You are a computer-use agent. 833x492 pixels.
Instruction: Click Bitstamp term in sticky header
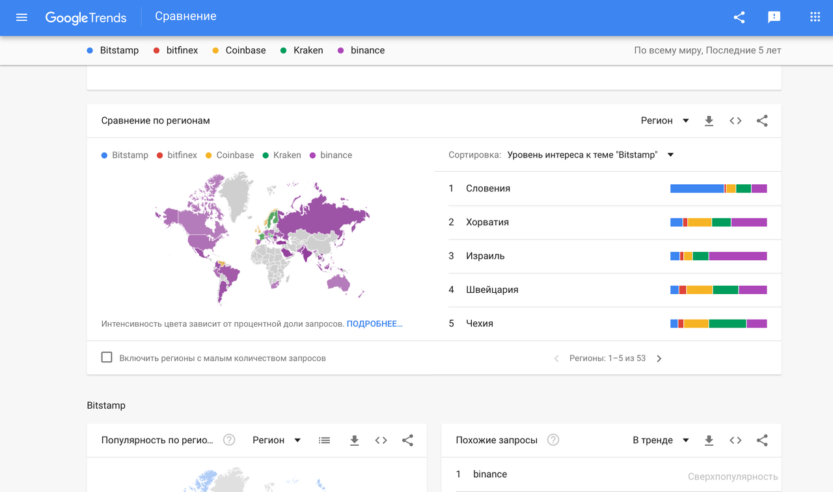click(113, 50)
